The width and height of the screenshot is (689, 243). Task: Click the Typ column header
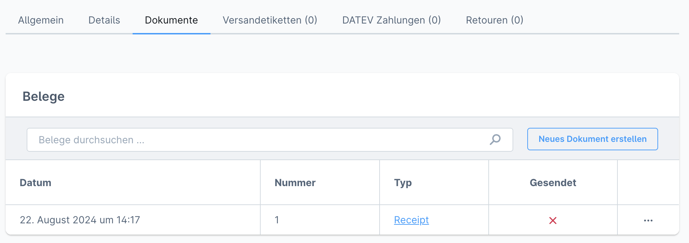[403, 183]
